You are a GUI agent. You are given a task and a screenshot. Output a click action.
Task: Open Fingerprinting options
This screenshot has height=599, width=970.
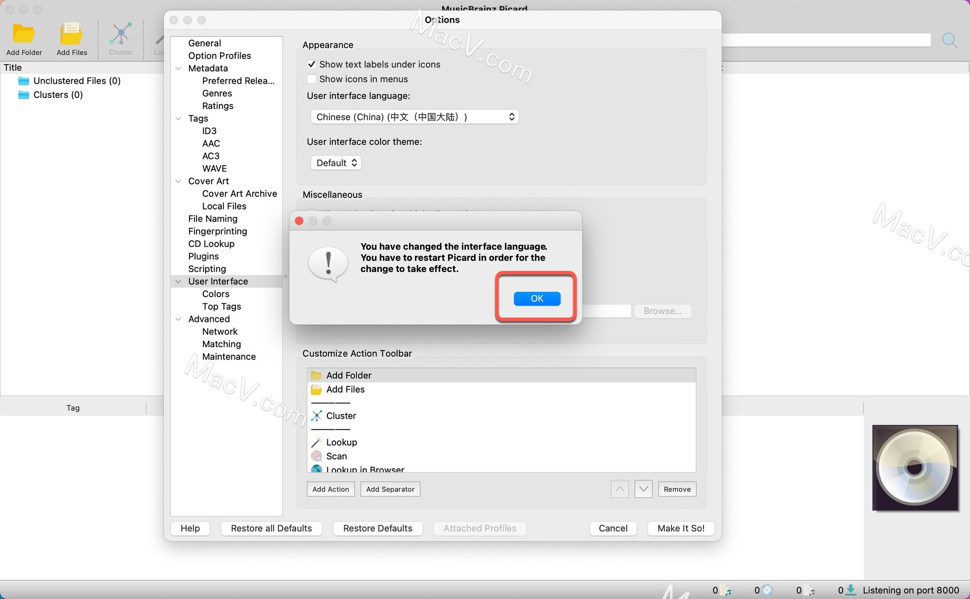[x=218, y=232]
